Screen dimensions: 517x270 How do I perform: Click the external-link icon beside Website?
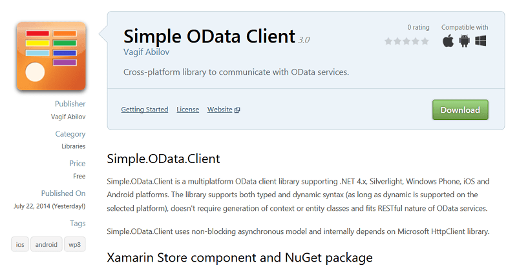pos(237,110)
